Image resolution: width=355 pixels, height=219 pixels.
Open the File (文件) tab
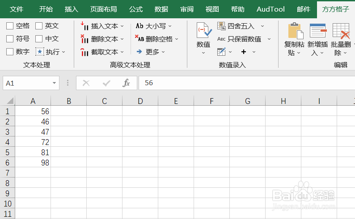click(17, 9)
